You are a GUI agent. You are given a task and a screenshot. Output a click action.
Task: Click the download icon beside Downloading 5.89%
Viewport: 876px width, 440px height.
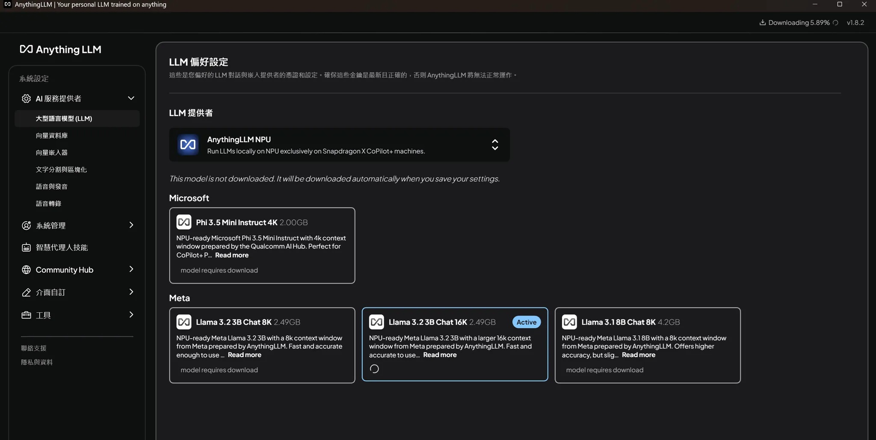pyautogui.click(x=762, y=23)
